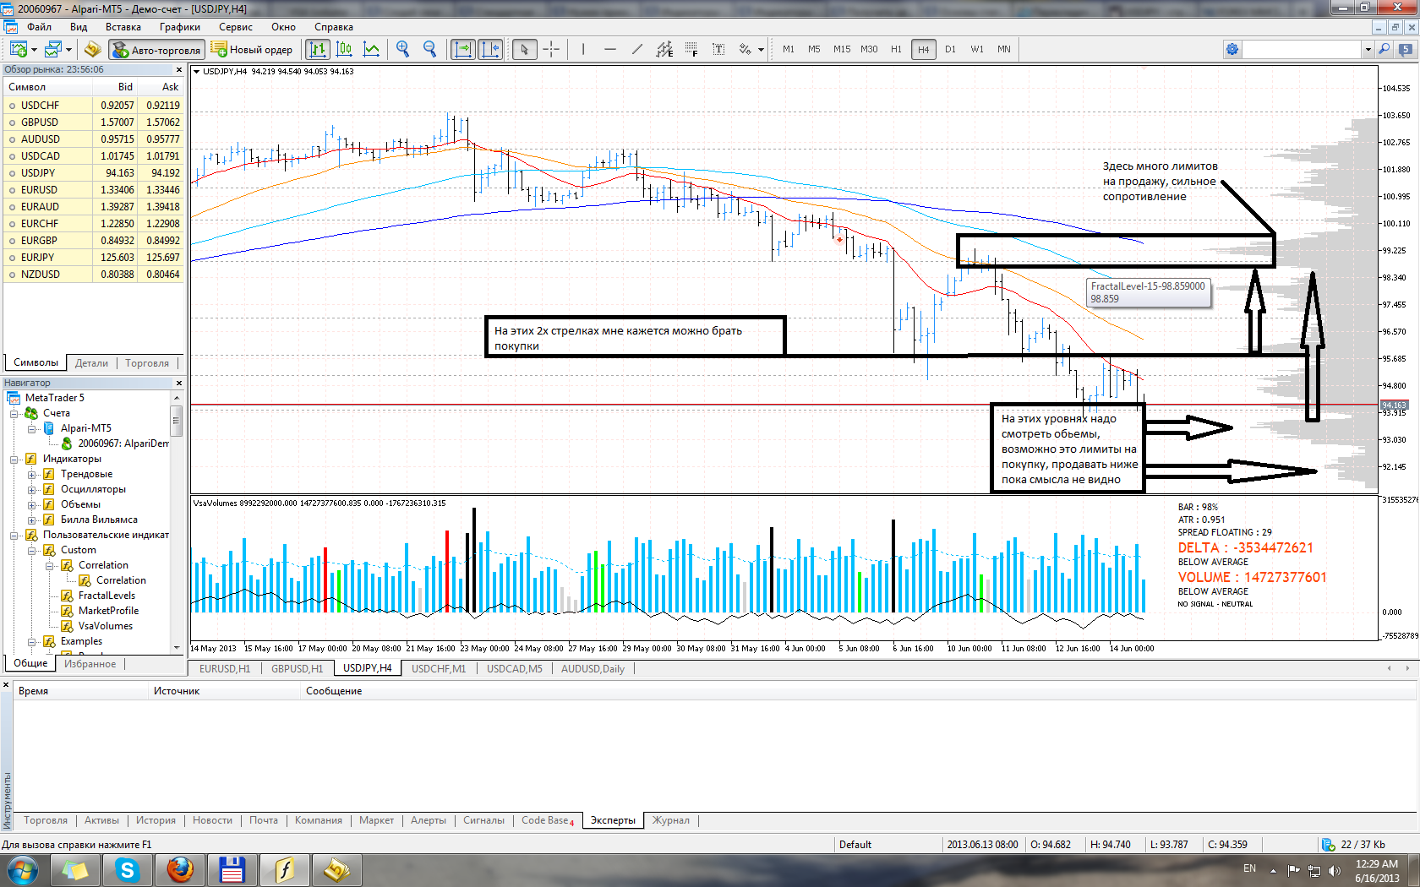Toggle the Авто-торговля button

tap(157, 50)
